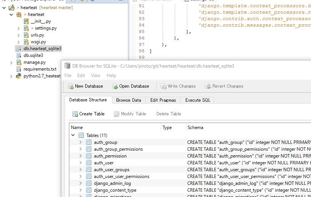The width and height of the screenshot is (311, 197).
Task: Open the Execute SQL tab
Action: tap(197, 100)
